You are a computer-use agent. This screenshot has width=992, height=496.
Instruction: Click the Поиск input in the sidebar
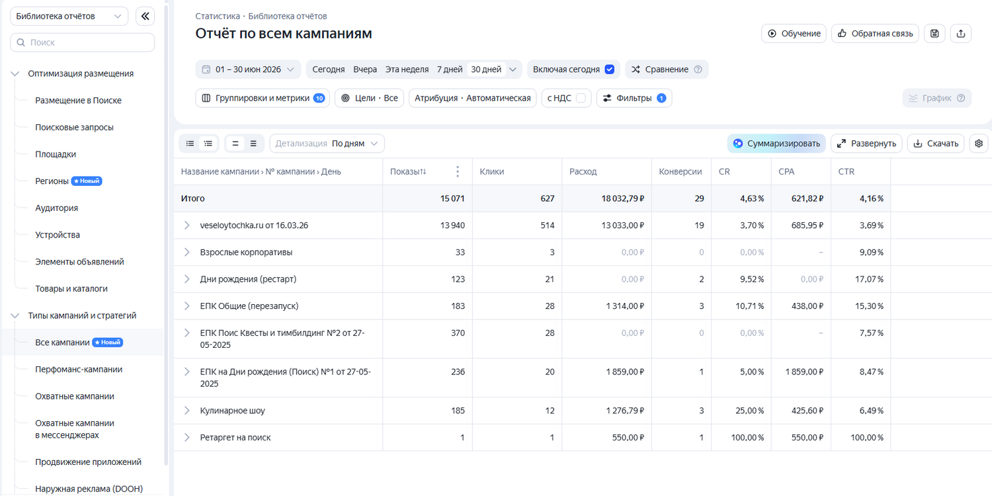coord(82,42)
